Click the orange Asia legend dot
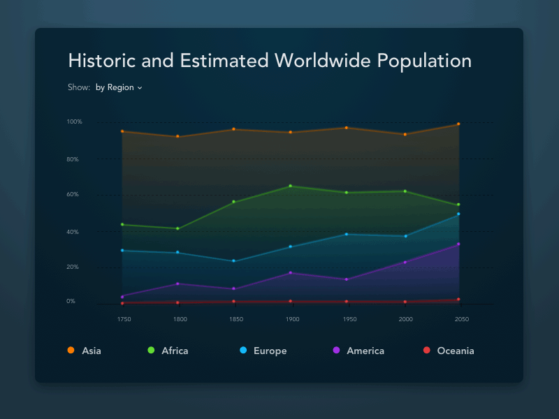Image resolution: width=559 pixels, height=419 pixels. pos(69,351)
